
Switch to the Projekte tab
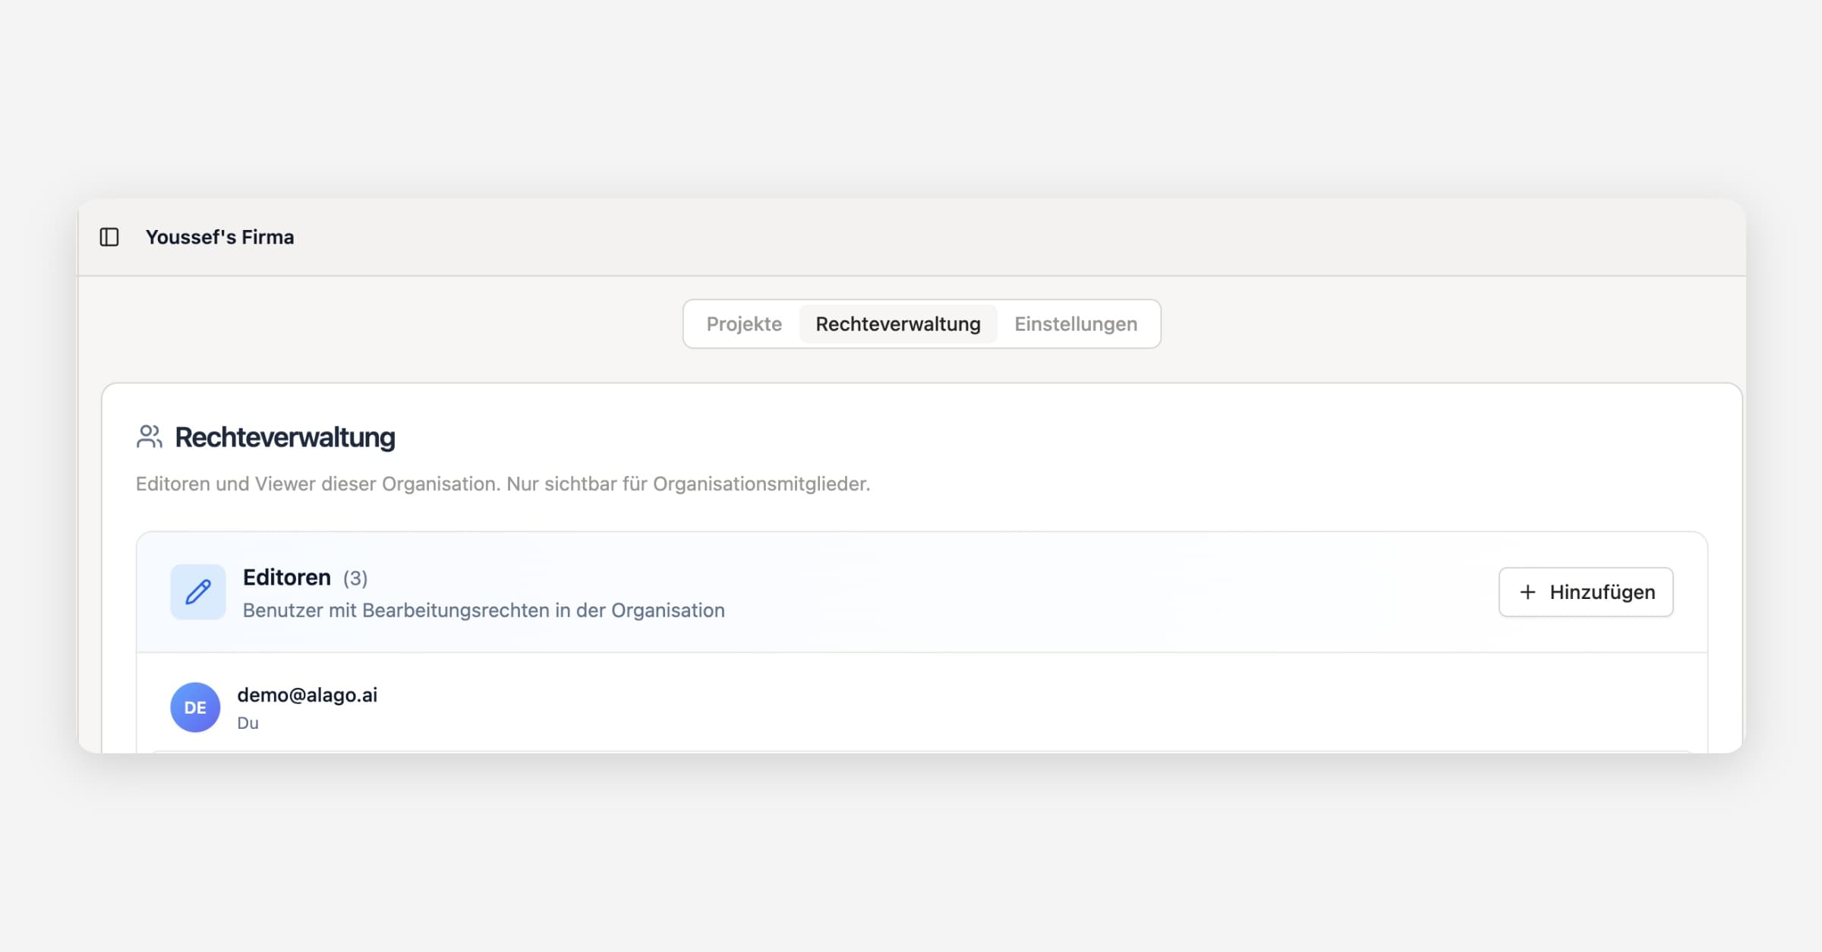tap(743, 324)
